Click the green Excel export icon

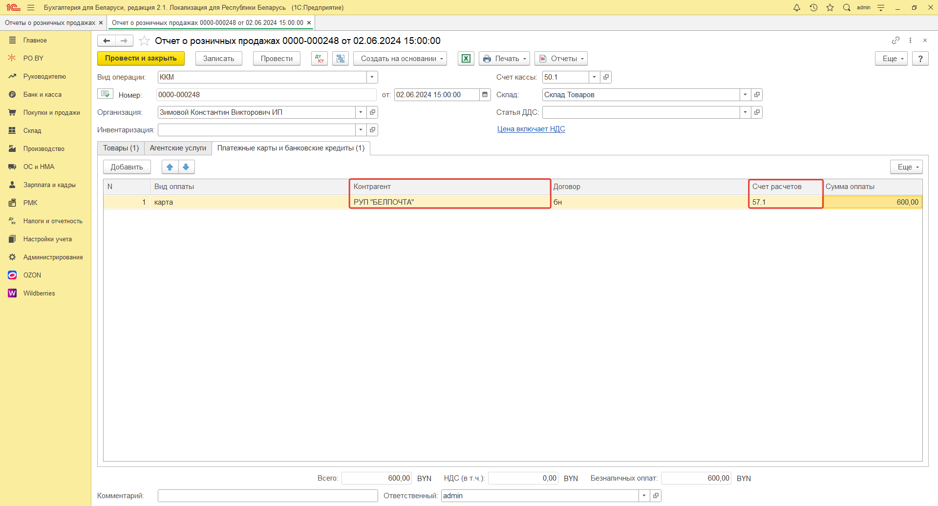tap(466, 59)
